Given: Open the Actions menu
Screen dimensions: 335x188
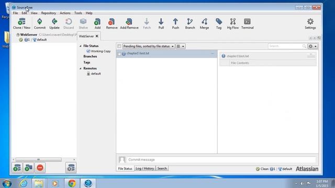Looking at the screenshot, I should pos(65,13).
